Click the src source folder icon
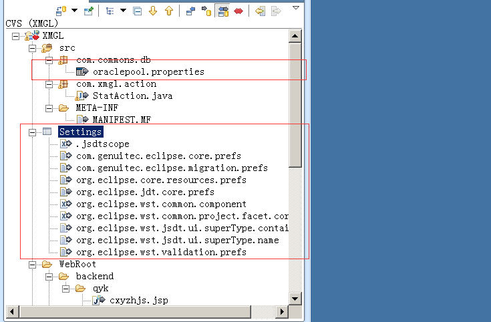Image resolution: width=491 pixels, height=322 pixels. [47, 48]
